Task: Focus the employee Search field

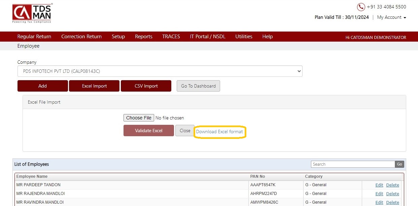Action: [x=353, y=164]
